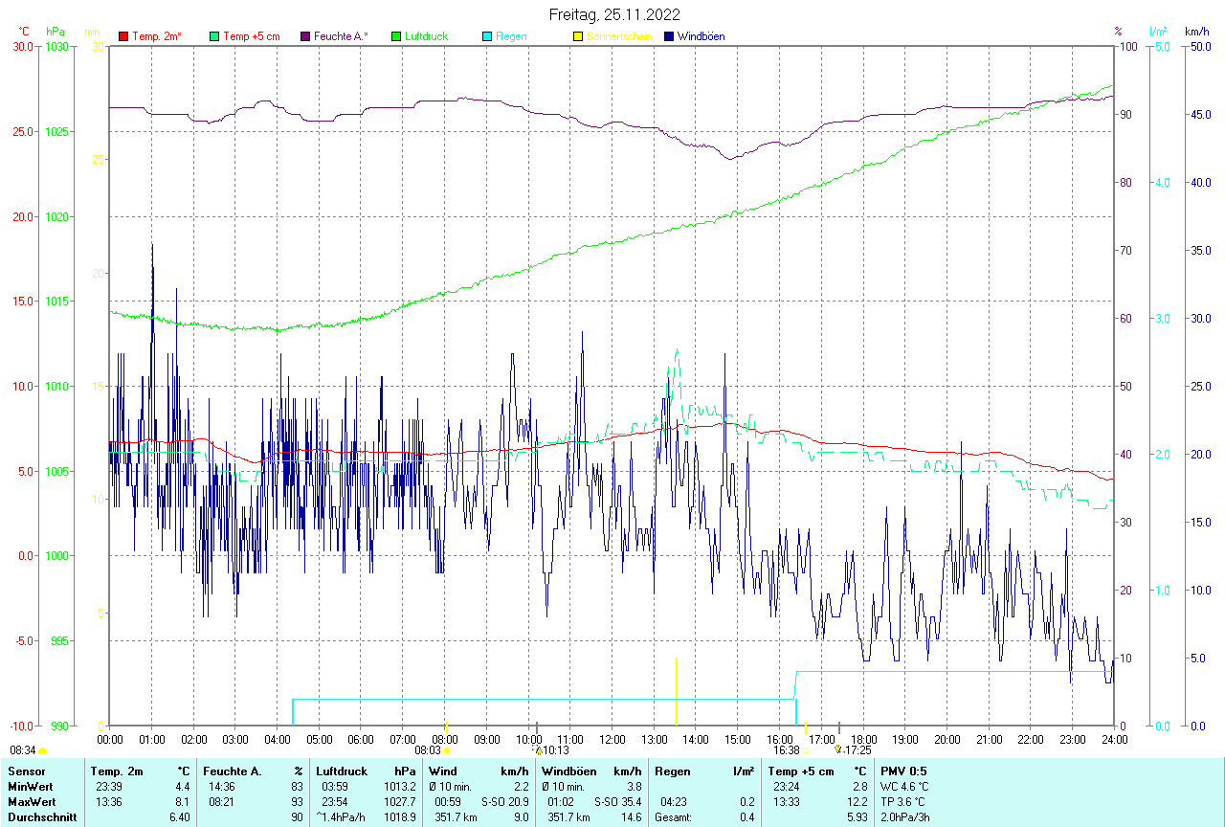Viewport: 1225px width, 827px height.
Task: Click the ^1.4hPa/h trend value
Action: (x=343, y=817)
